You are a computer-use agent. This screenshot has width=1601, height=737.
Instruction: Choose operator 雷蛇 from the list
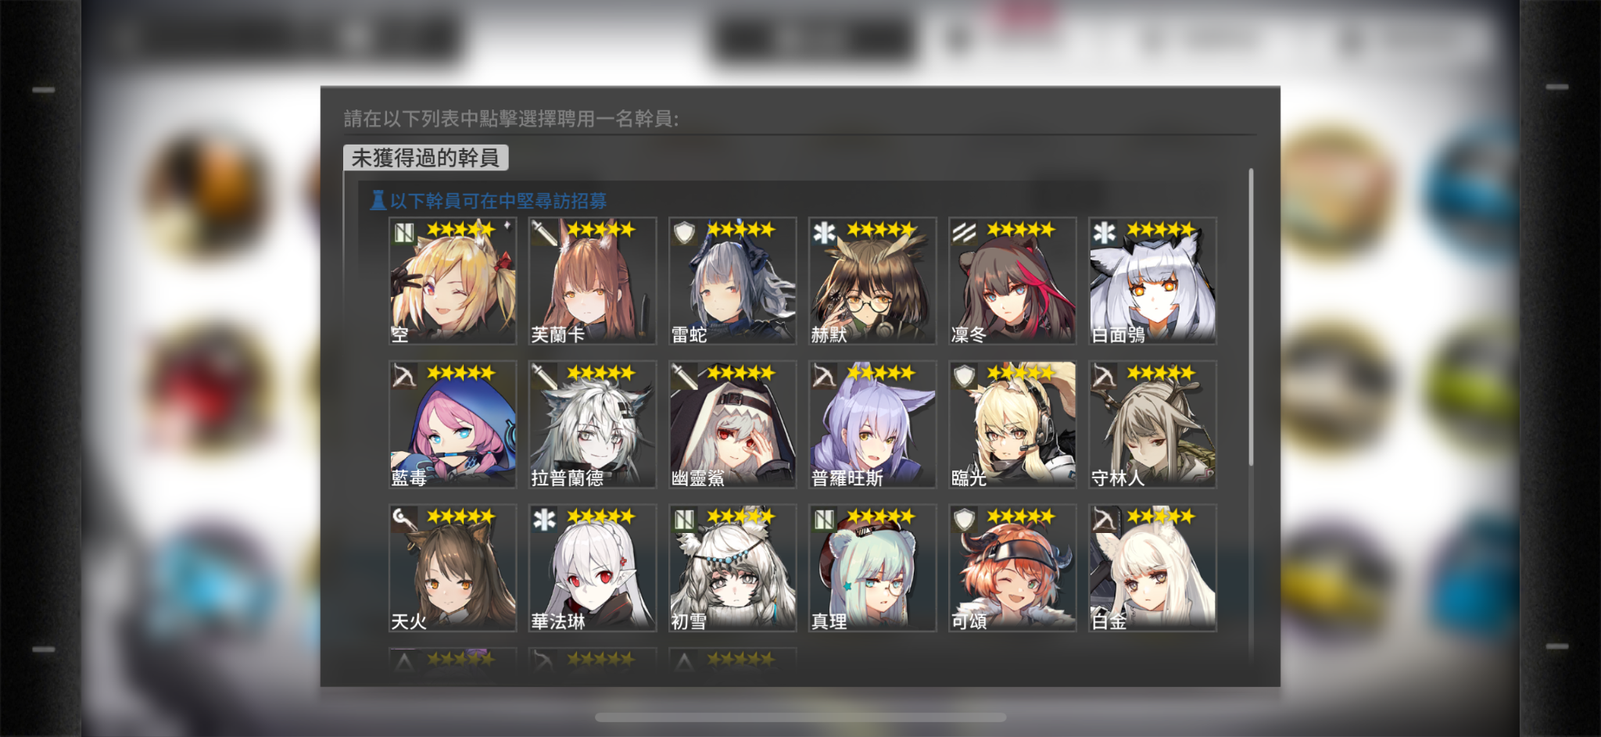click(732, 281)
